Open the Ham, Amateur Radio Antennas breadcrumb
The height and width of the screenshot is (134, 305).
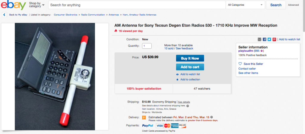139,15
